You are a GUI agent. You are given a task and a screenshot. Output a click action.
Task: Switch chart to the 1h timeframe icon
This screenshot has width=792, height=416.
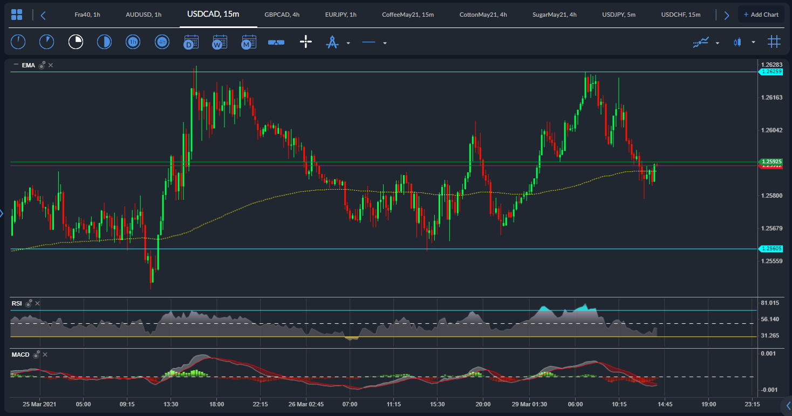[x=133, y=42]
